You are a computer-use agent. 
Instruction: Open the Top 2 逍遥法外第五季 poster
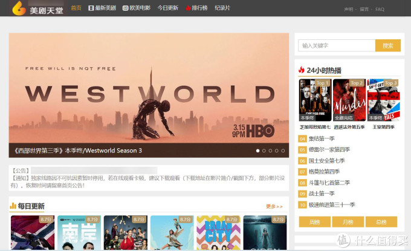tap(349, 100)
